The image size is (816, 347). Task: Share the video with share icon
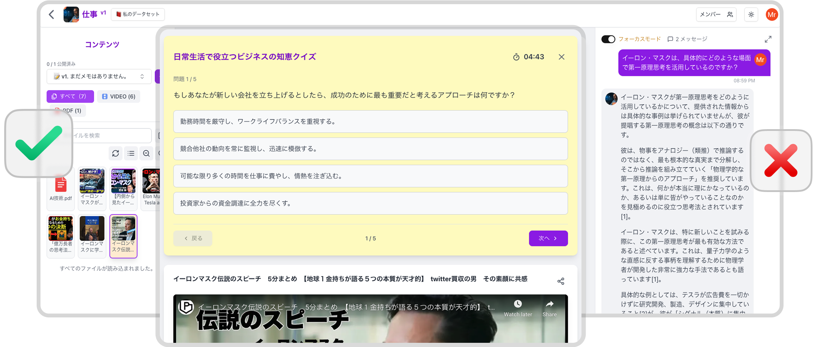tap(561, 281)
